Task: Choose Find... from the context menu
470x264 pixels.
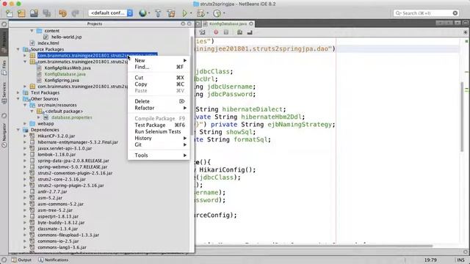Action: [x=159, y=67]
